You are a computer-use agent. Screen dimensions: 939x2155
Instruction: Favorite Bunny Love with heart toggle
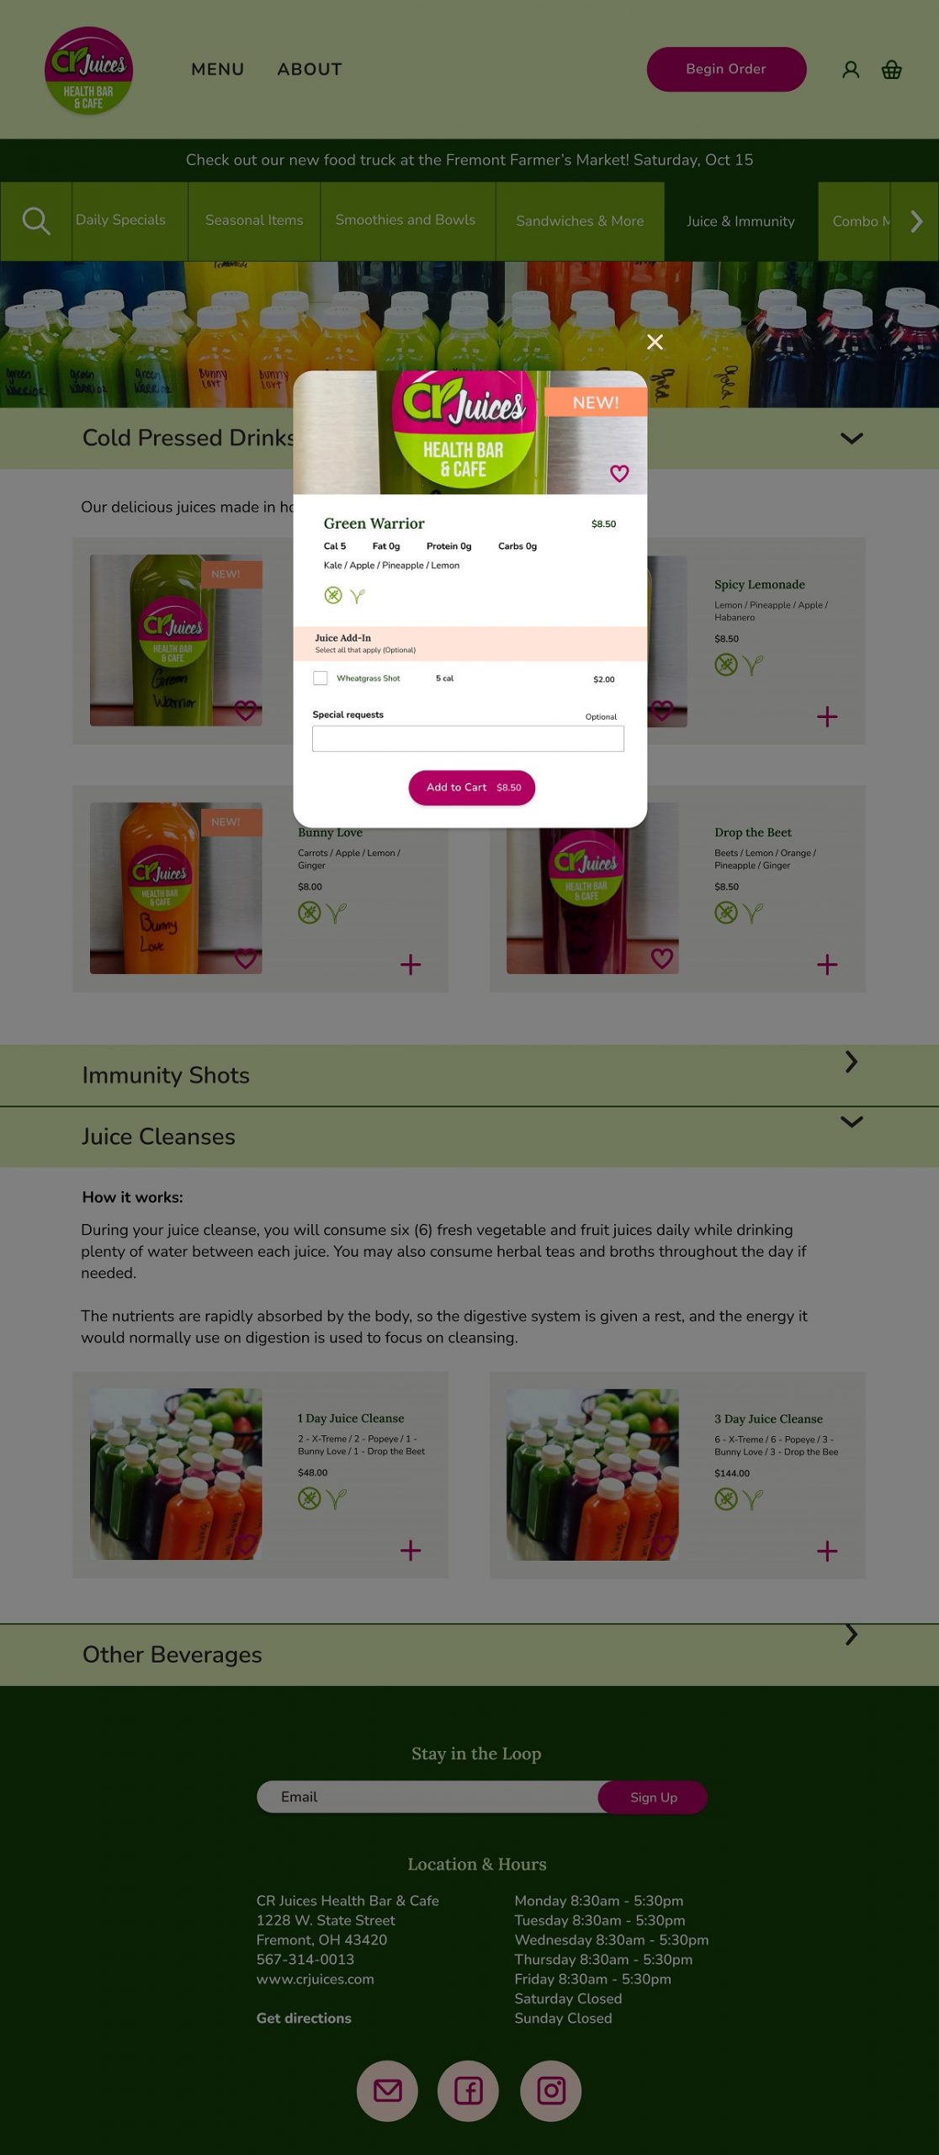(x=245, y=958)
